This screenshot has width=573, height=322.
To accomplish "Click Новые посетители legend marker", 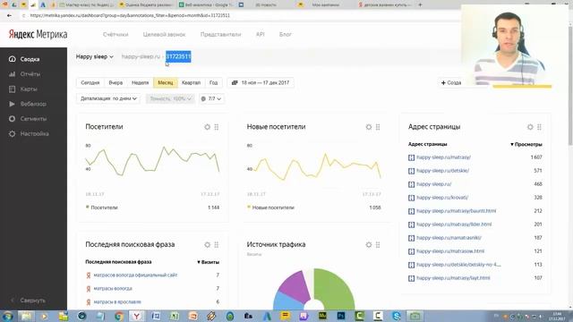I will coord(249,207).
